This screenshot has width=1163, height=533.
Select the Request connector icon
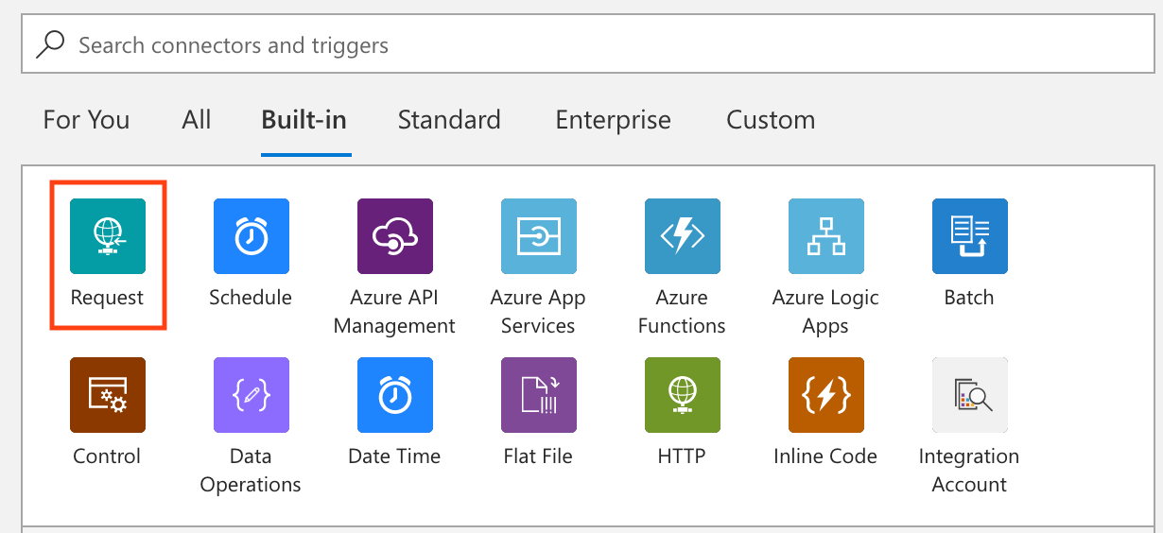coord(108,236)
